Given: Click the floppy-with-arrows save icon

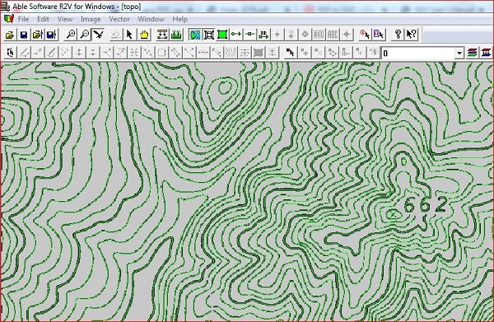Looking at the screenshot, I should point(51,35).
